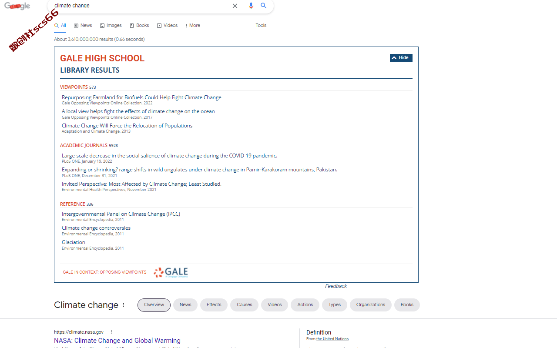The image size is (557, 348).
Task: Open Gale In Context: Opposing Viewpoints link
Action: pyautogui.click(x=104, y=272)
